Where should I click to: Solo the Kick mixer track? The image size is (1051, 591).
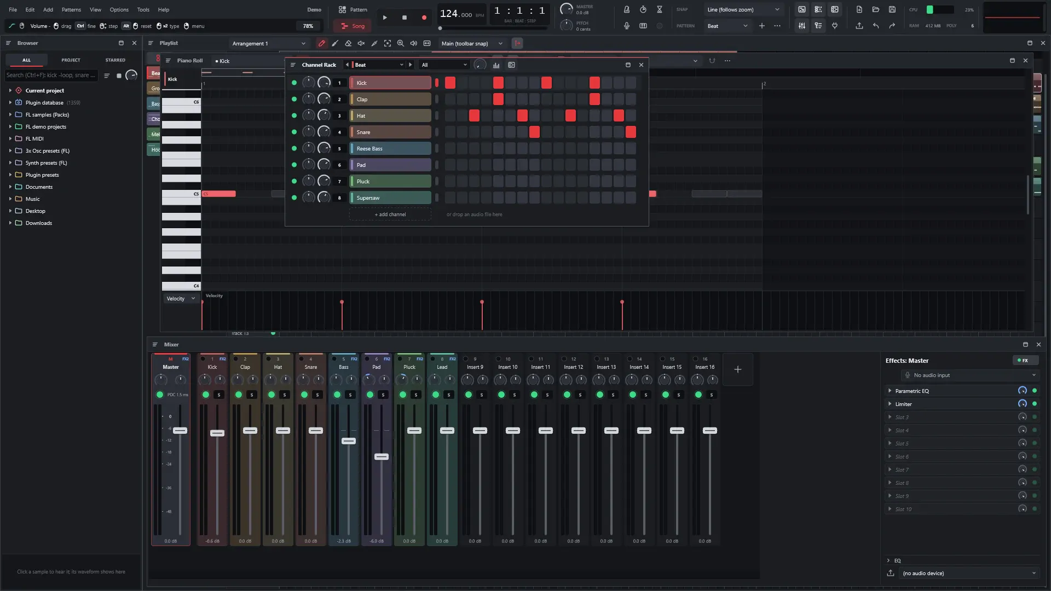219,395
